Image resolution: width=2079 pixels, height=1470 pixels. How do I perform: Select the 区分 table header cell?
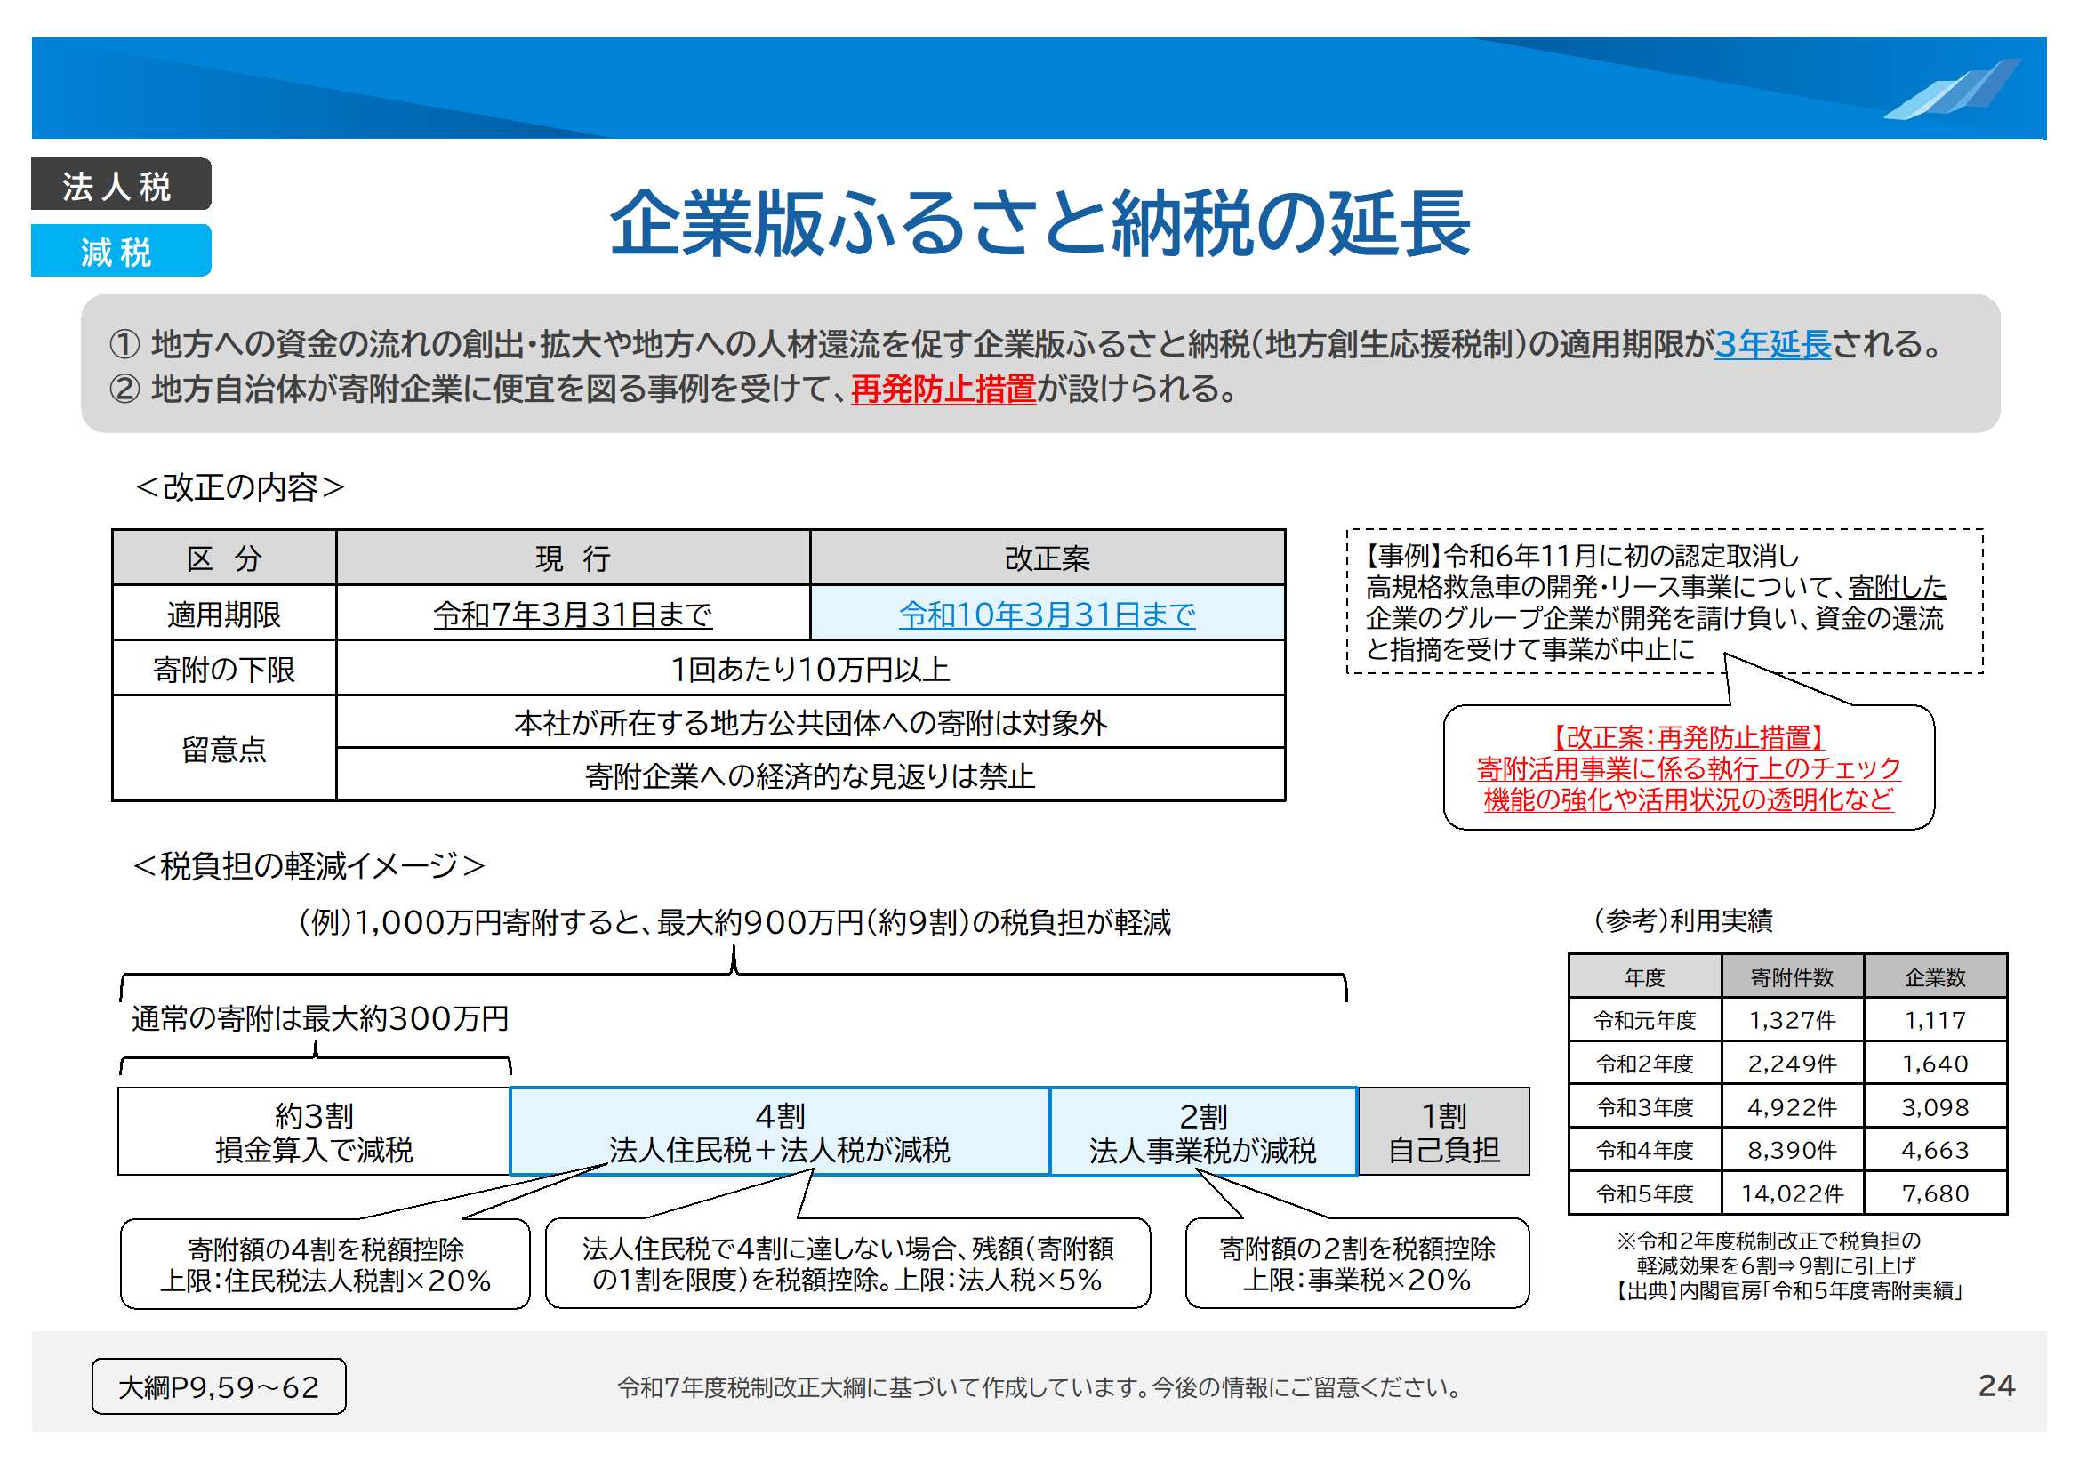point(224,558)
